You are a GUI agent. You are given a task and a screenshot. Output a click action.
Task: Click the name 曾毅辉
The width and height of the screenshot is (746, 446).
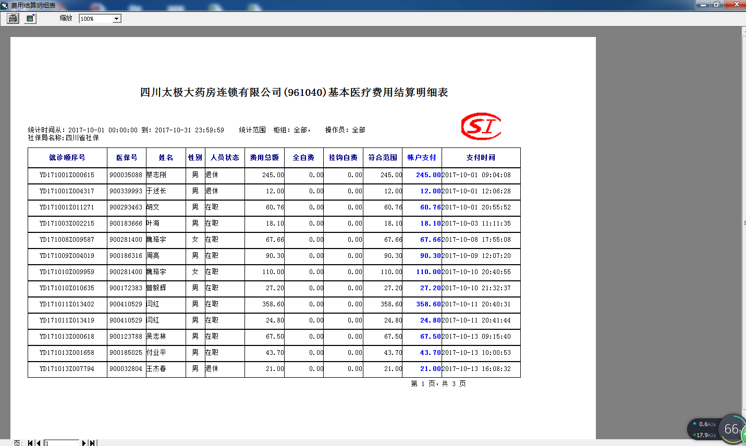(156, 288)
